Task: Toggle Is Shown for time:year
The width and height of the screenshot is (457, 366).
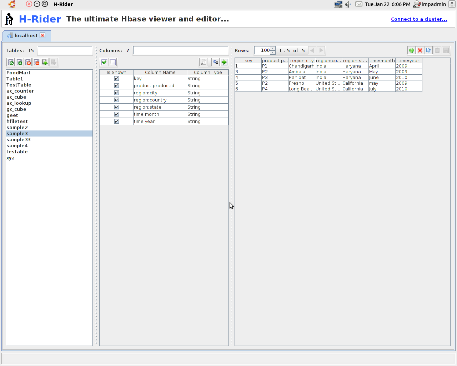Action: coord(116,122)
